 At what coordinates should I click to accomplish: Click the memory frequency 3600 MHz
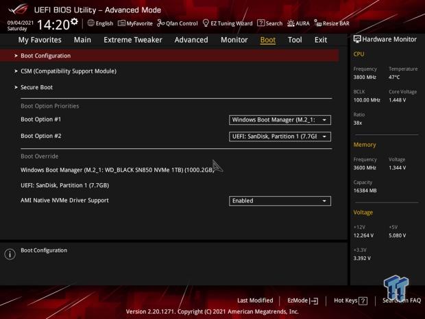[365, 168]
